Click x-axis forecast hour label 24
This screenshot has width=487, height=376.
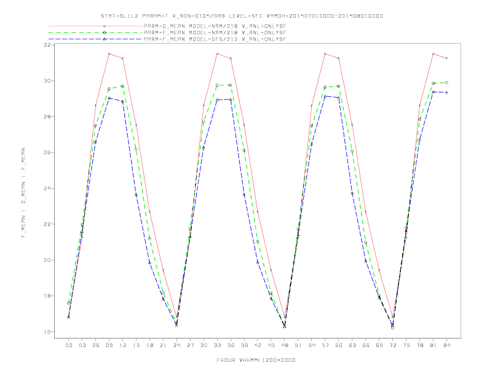pyautogui.click(x=176, y=345)
